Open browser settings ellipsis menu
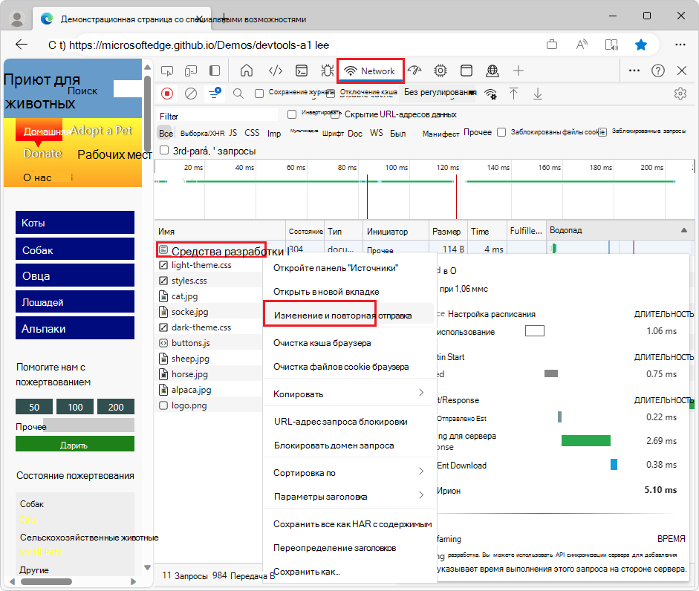Screen dimensions: 699x591 click(680, 45)
